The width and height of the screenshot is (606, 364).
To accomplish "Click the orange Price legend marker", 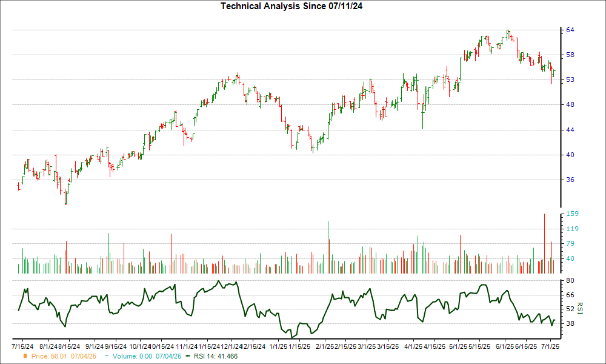I will 25,356.
